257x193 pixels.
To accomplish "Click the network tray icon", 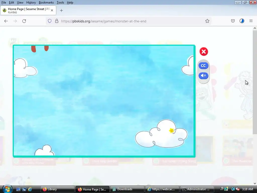I will point(233,189).
